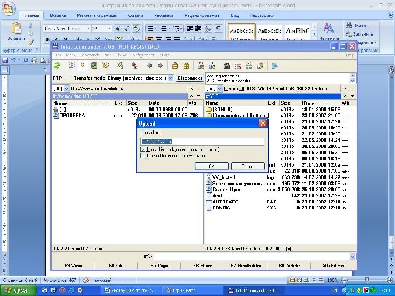Go back with the left arrow icon
The width and height of the screenshot is (395, 296).
[149, 66]
